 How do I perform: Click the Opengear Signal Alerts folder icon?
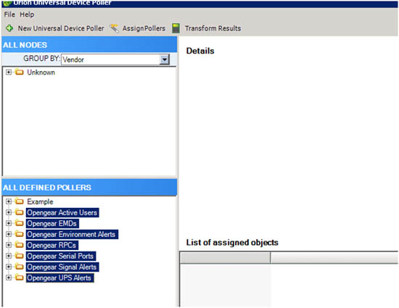point(20,267)
